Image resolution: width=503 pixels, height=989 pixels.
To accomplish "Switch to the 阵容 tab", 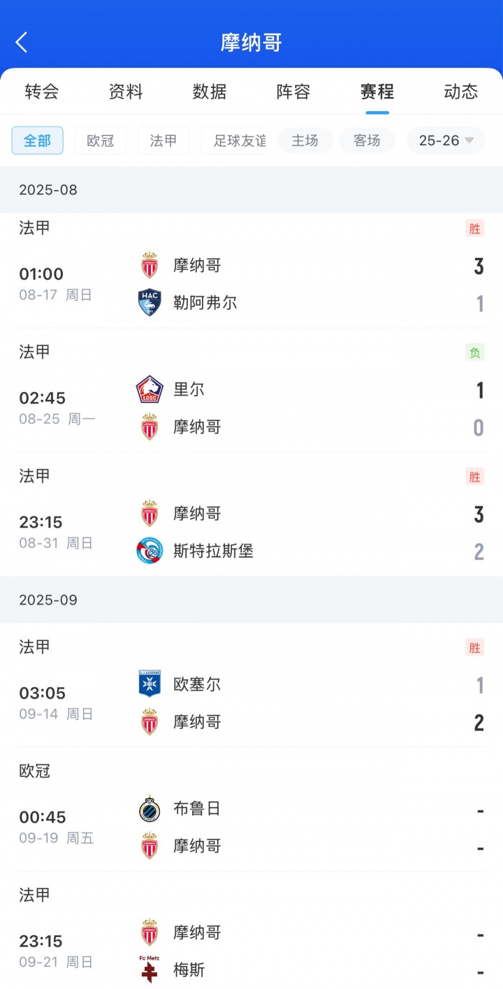I will [293, 92].
